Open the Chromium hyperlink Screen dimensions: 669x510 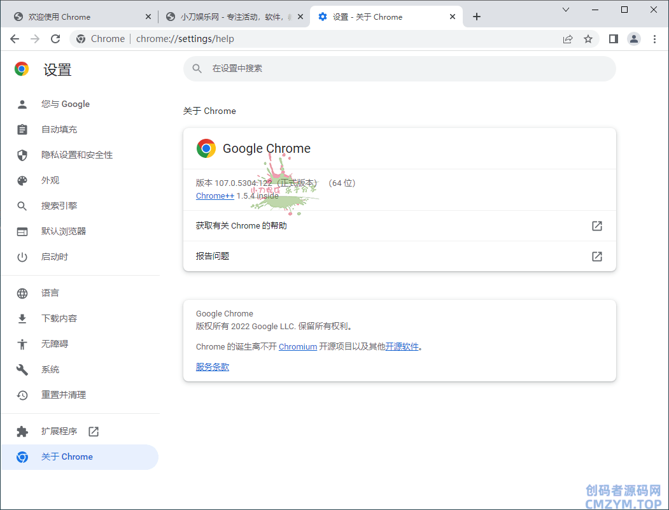[x=297, y=347]
